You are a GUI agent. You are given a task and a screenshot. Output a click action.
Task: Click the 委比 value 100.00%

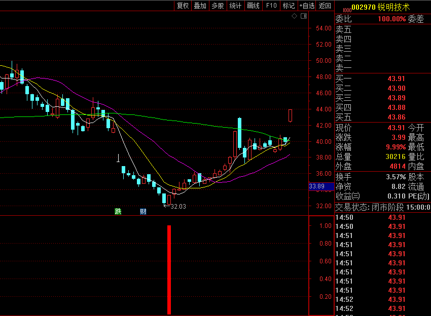click(391, 19)
